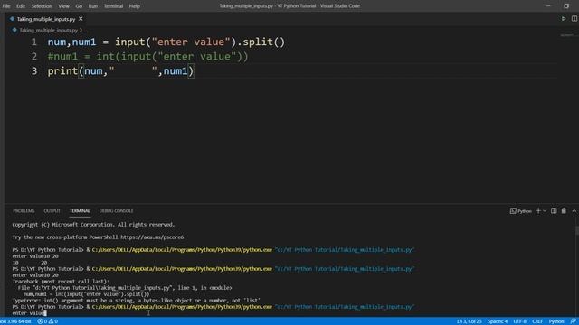Click the Taking_multiple_inputs.py breadcrumb
Image resolution: width=579 pixels, height=325 pixels.
coord(48,30)
